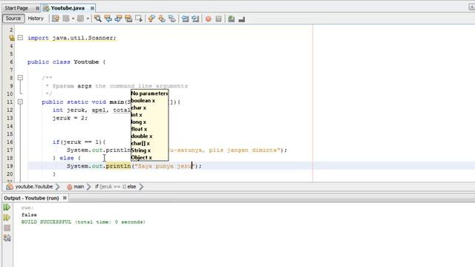
Task: Click the Stop icon in Output panel
Action: tap(7, 228)
